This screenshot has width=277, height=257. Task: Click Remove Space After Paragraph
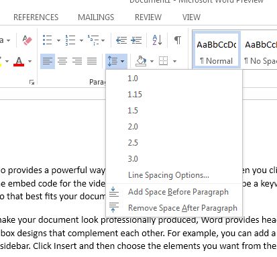(174, 208)
